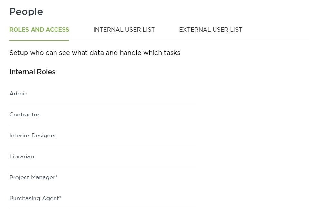Open the Admin role
The height and width of the screenshot is (221, 309).
coord(103,94)
